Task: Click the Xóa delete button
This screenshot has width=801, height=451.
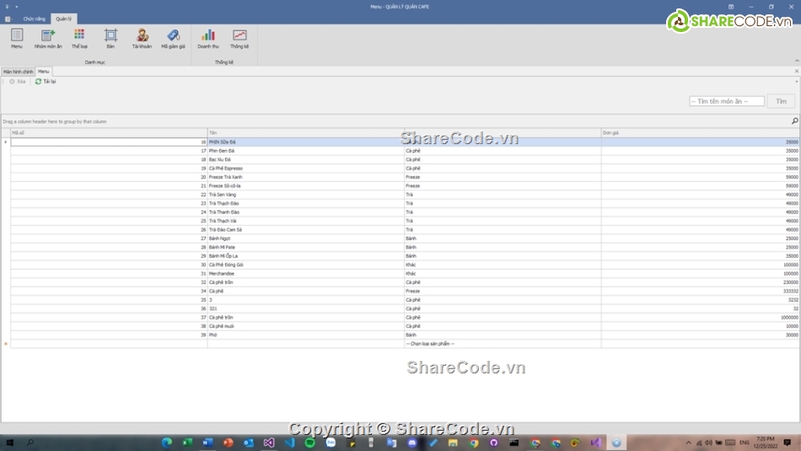Action: 17,82
